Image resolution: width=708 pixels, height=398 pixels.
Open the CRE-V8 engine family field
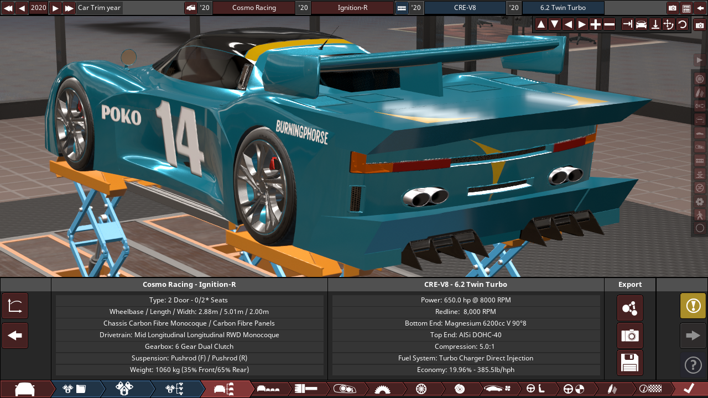465,8
